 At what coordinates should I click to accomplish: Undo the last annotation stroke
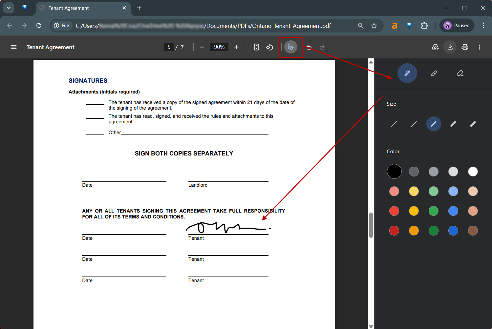(x=309, y=47)
